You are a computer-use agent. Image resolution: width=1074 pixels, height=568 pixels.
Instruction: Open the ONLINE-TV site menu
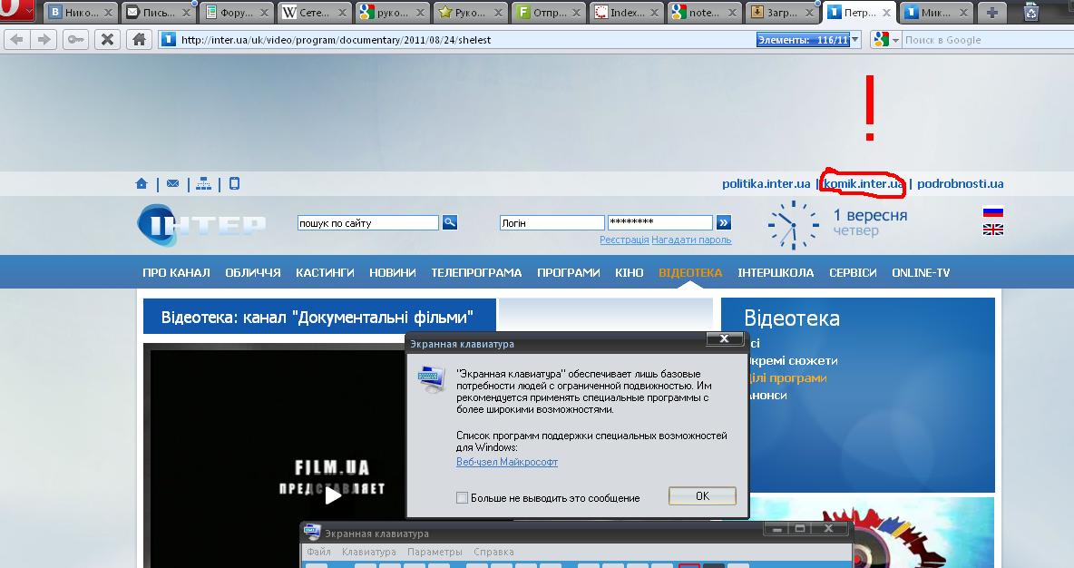tap(921, 273)
